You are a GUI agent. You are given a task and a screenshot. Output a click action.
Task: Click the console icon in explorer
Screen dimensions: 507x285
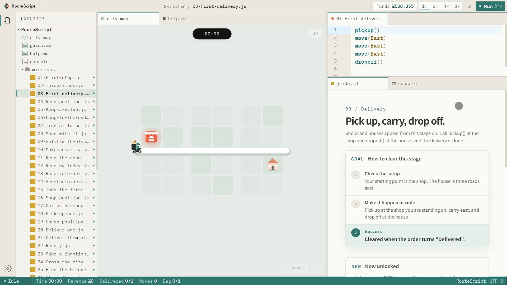click(25, 61)
